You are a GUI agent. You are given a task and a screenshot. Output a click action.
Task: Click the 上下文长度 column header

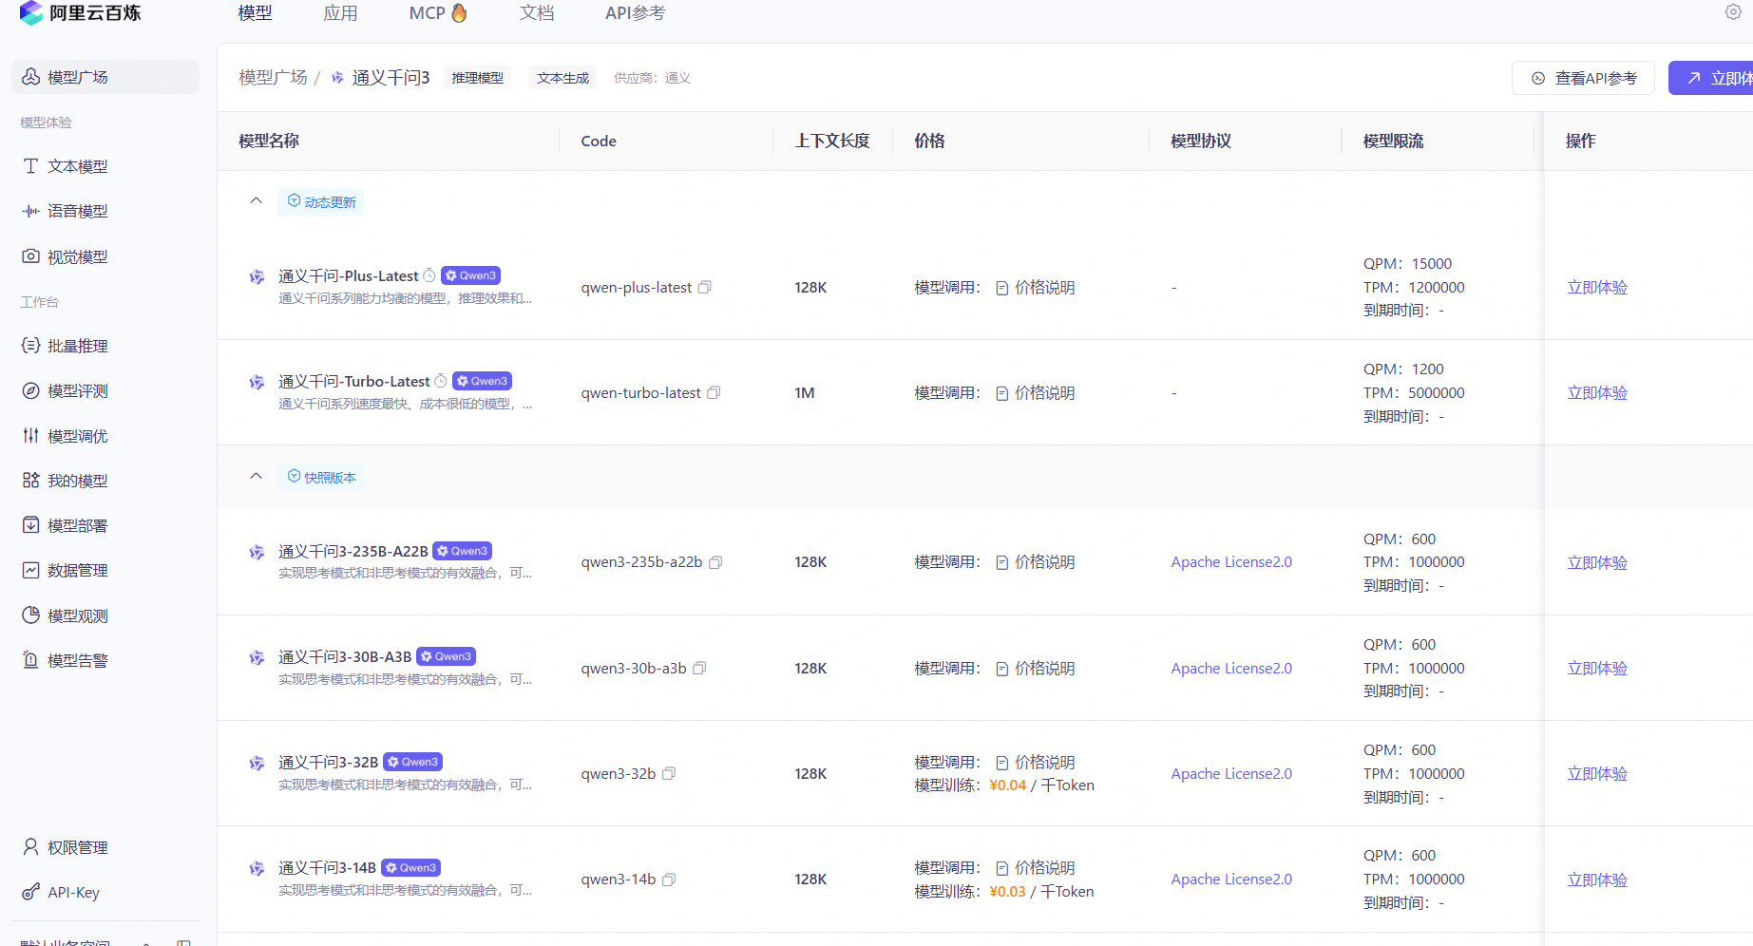coord(832,142)
